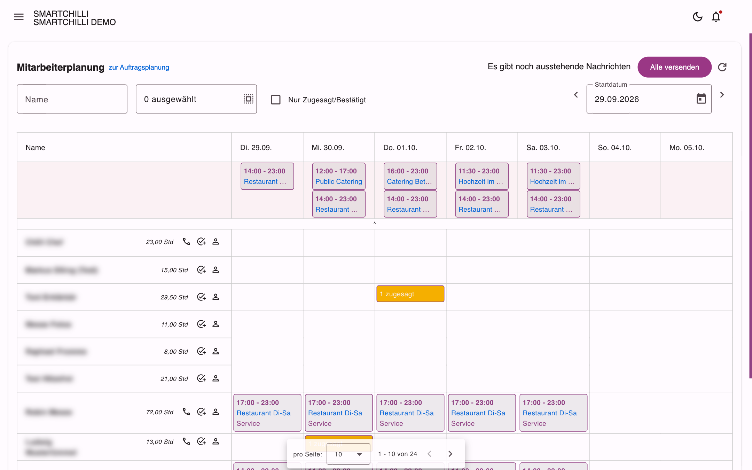Click the page's vertical scrollbar
Screen dimensions: 752x470
tap(750, 205)
